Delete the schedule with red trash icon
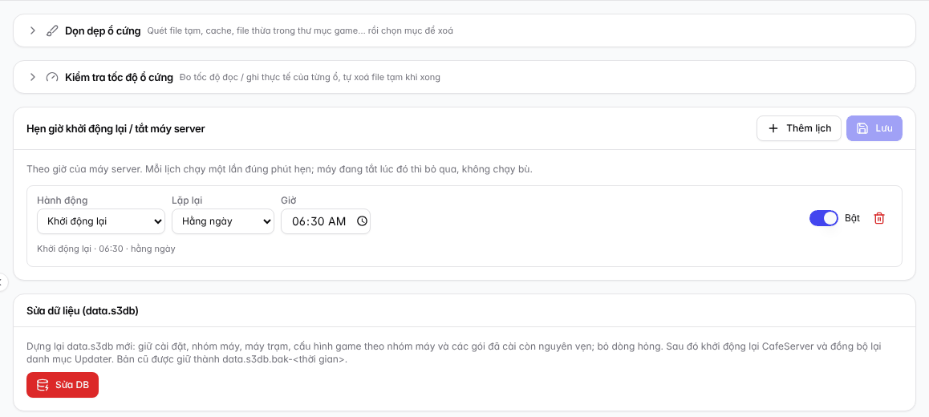929x417 pixels. [x=879, y=218]
